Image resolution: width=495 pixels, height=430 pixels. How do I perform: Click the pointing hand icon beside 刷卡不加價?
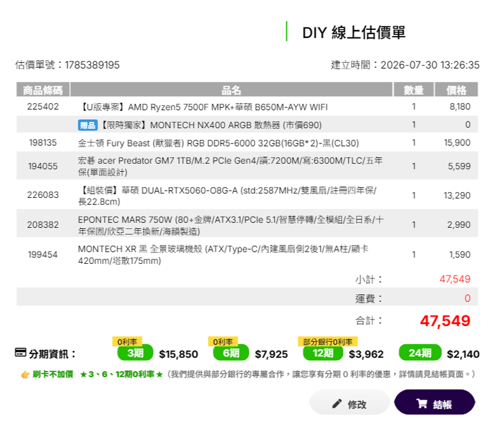25,375
